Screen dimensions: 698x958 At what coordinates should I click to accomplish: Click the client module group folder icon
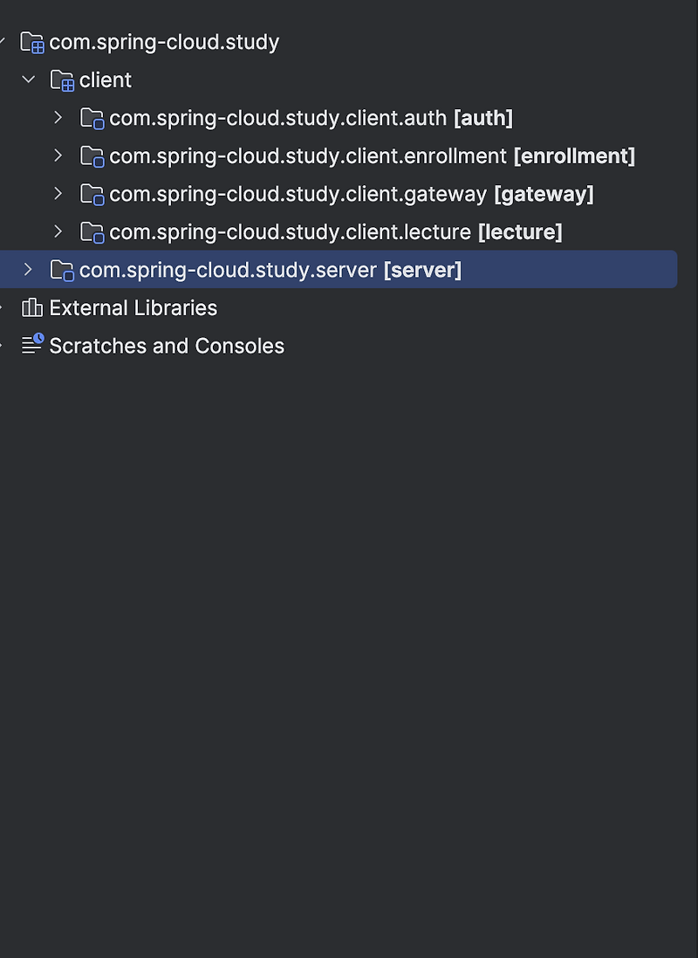(x=63, y=80)
